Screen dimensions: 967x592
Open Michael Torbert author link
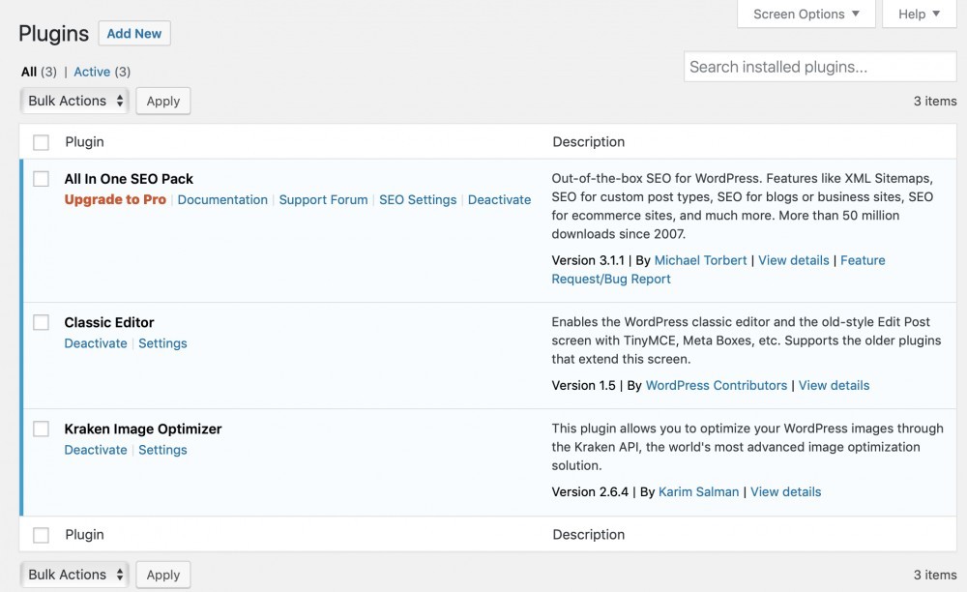tap(700, 260)
